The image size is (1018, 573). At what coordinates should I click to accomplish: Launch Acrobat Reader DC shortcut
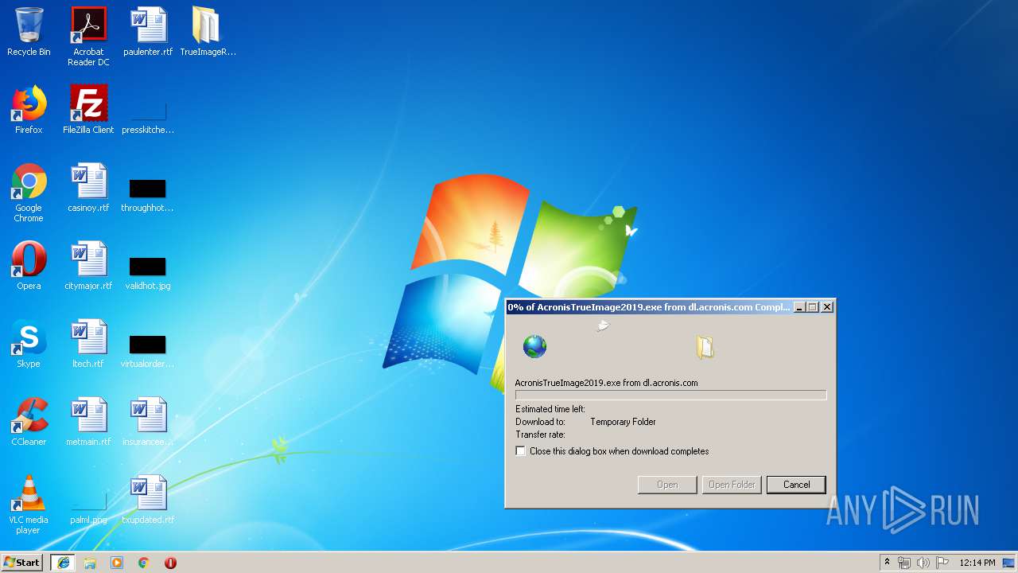(x=88, y=37)
